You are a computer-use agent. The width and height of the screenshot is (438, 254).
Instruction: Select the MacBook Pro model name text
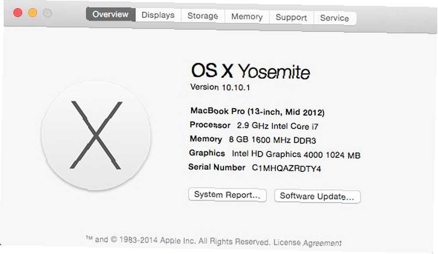click(x=257, y=112)
